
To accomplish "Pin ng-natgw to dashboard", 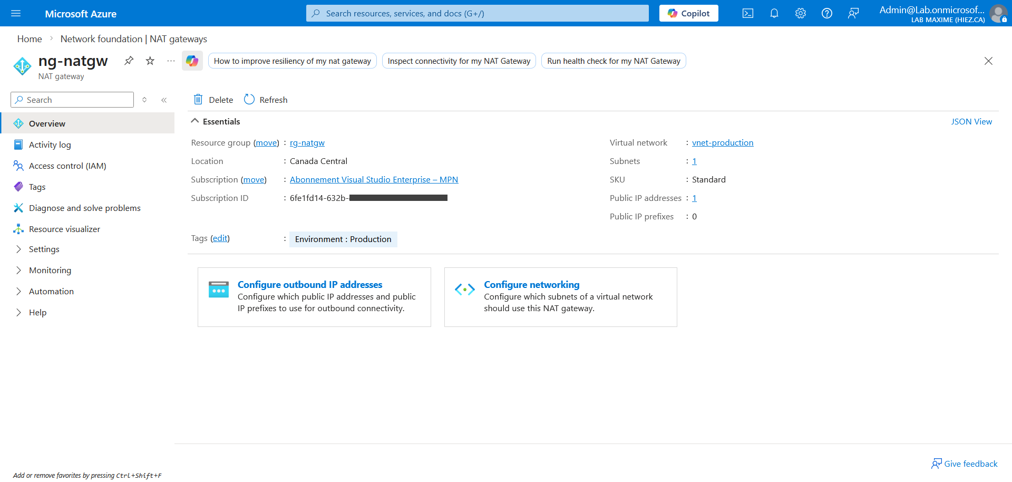I will click(x=129, y=61).
